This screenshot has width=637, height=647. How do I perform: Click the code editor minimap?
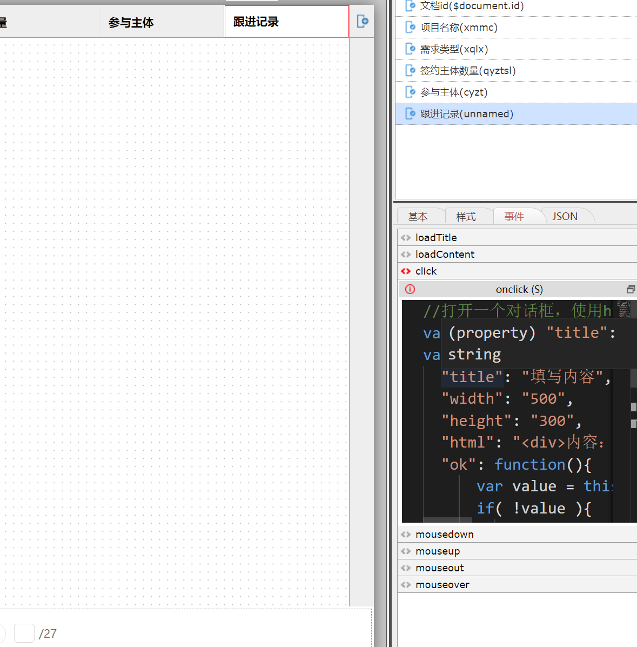coord(623,309)
